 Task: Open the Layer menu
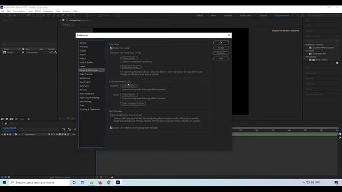[30, 11]
